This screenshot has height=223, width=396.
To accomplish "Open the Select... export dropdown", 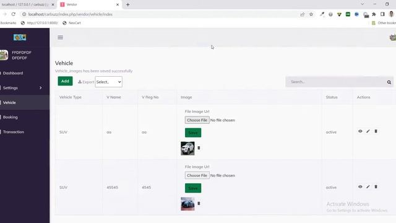I will [109, 82].
